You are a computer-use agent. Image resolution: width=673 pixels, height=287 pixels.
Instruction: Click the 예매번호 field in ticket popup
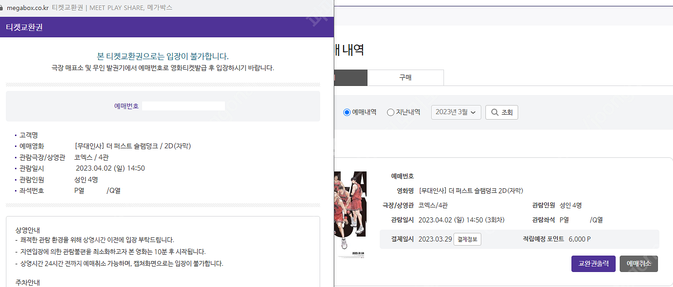(184, 106)
